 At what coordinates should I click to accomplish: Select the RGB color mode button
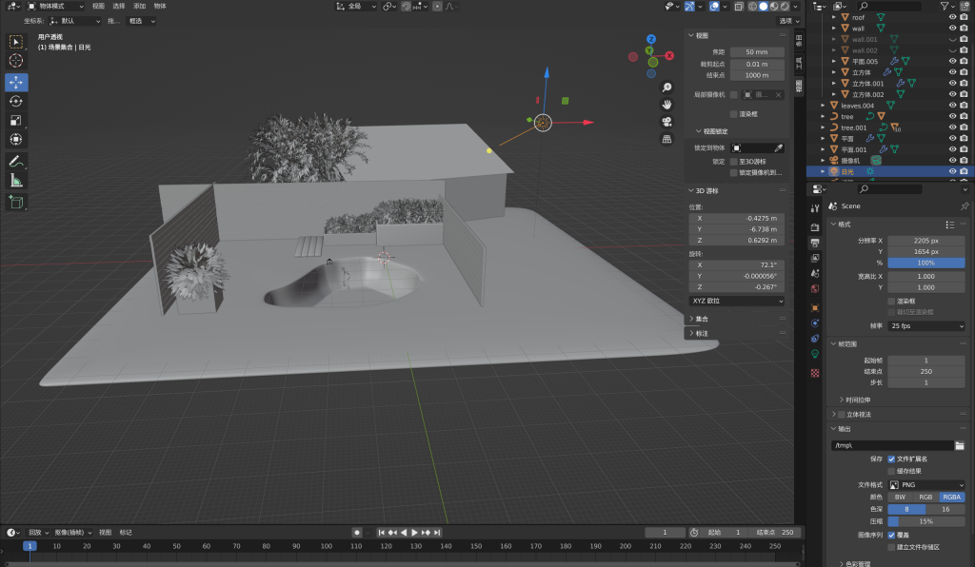click(x=925, y=497)
